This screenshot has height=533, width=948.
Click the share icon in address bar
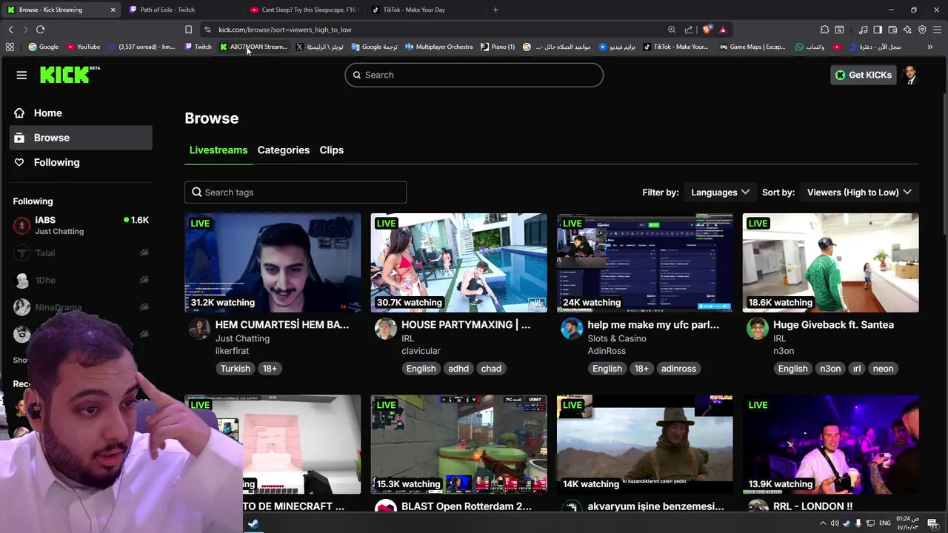(x=689, y=30)
